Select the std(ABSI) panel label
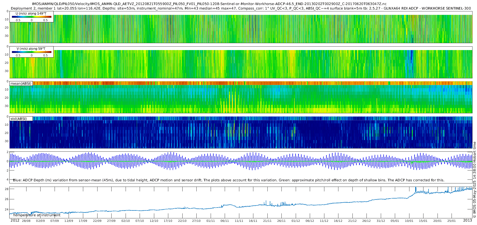This screenshot has width=477, height=225. (x=19, y=119)
